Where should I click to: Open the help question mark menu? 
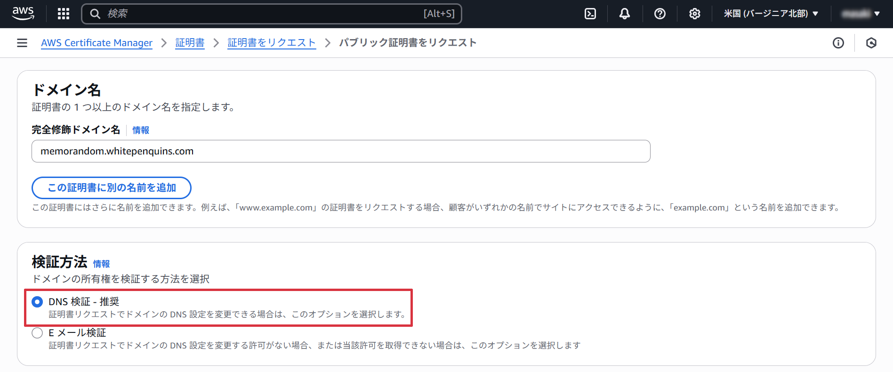(x=660, y=14)
